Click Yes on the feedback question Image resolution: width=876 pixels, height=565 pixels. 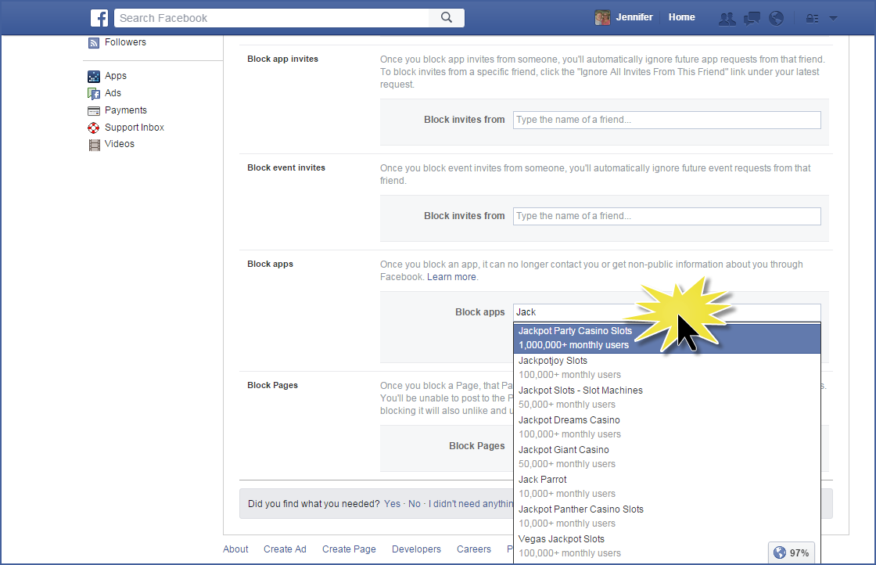(x=392, y=503)
